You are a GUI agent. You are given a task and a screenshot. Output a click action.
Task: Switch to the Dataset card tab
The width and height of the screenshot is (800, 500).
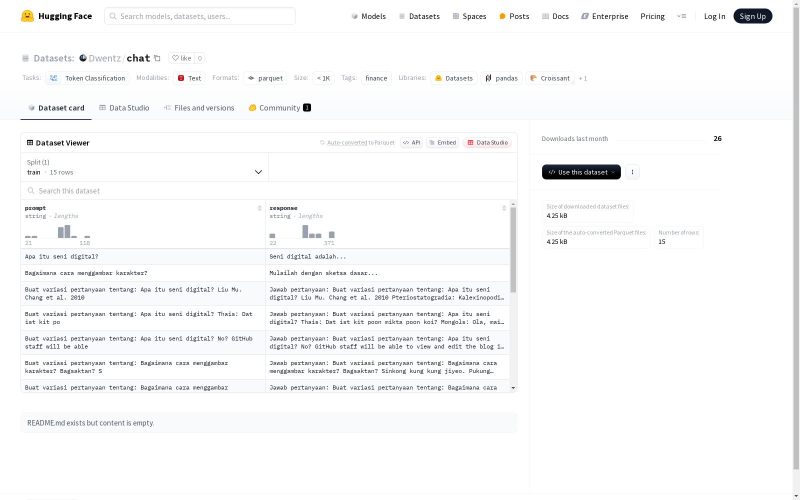click(56, 108)
